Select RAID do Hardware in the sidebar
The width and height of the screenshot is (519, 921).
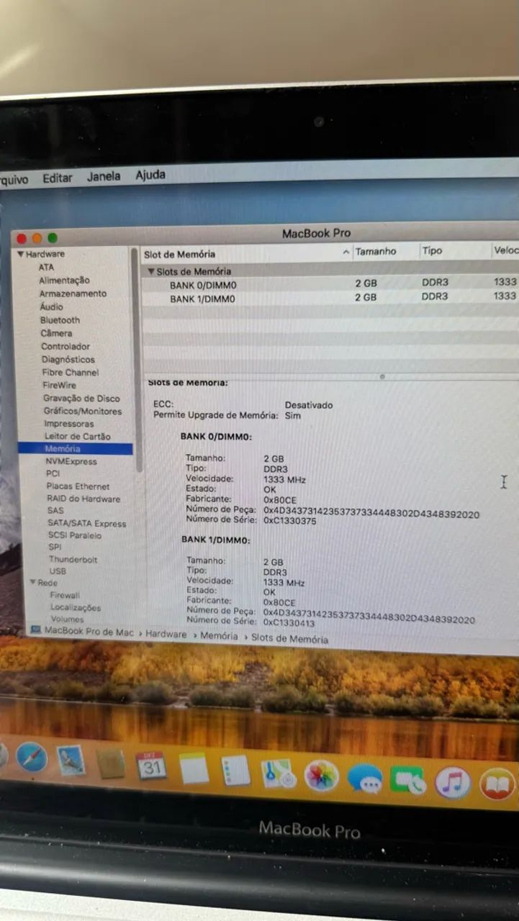[84, 499]
